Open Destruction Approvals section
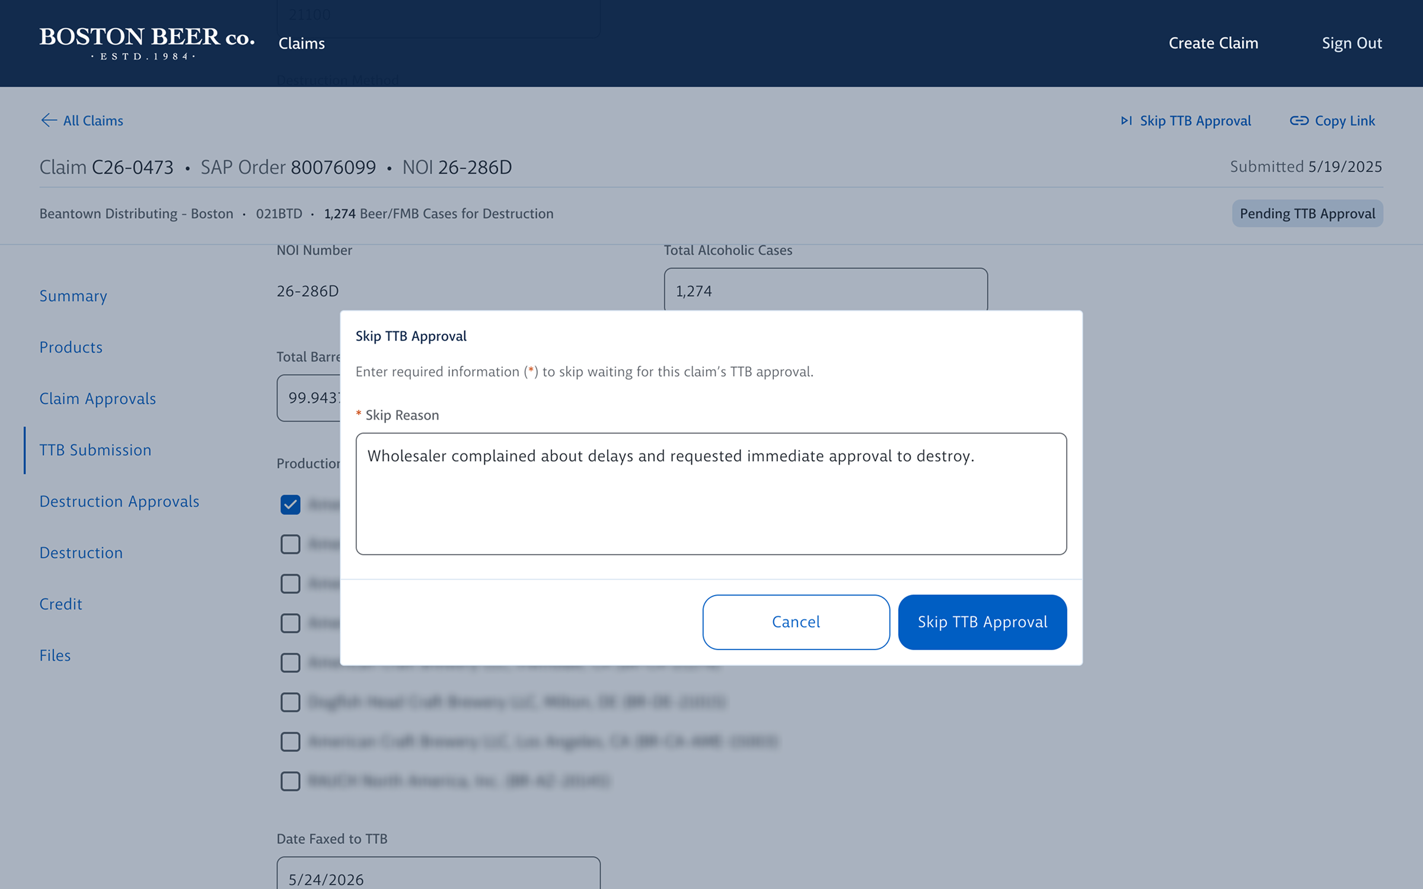 pyautogui.click(x=119, y=501)
